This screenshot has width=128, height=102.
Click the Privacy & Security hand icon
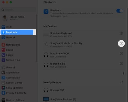3,93
